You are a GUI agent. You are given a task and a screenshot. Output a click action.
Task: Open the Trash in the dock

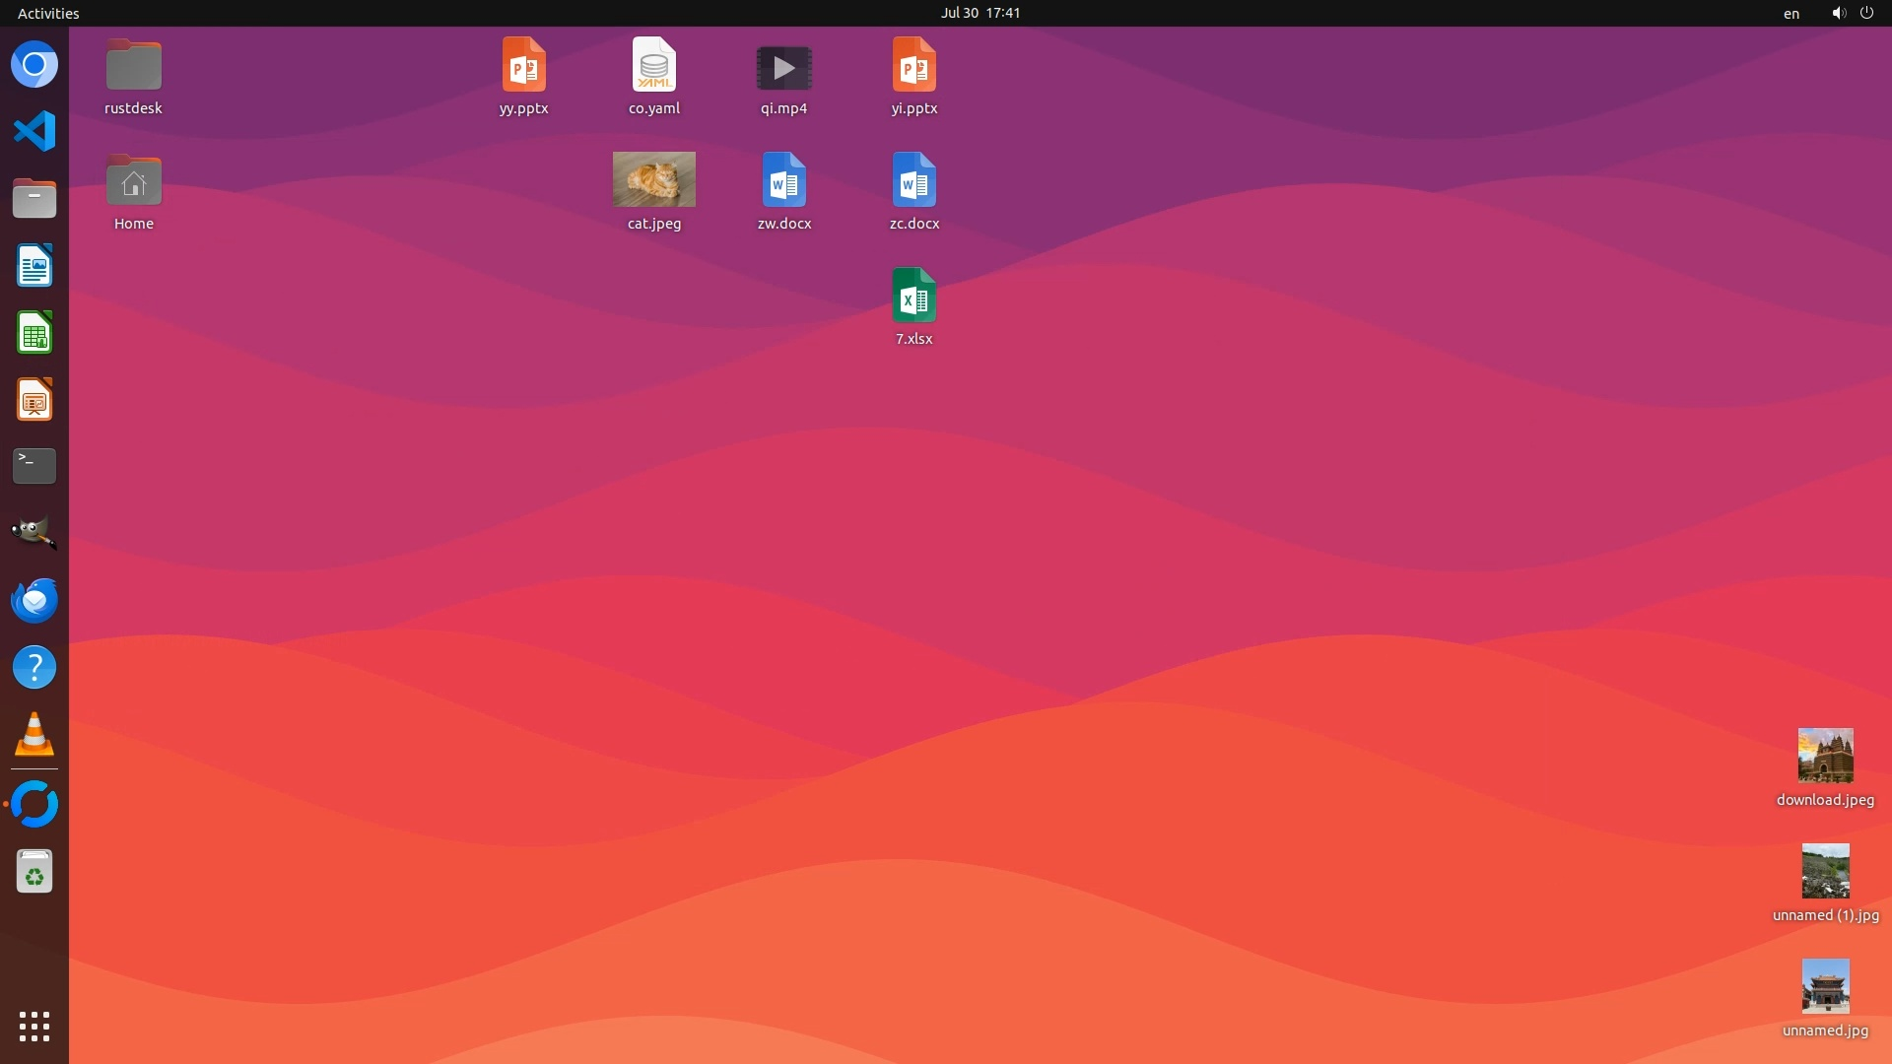[34, 872]
